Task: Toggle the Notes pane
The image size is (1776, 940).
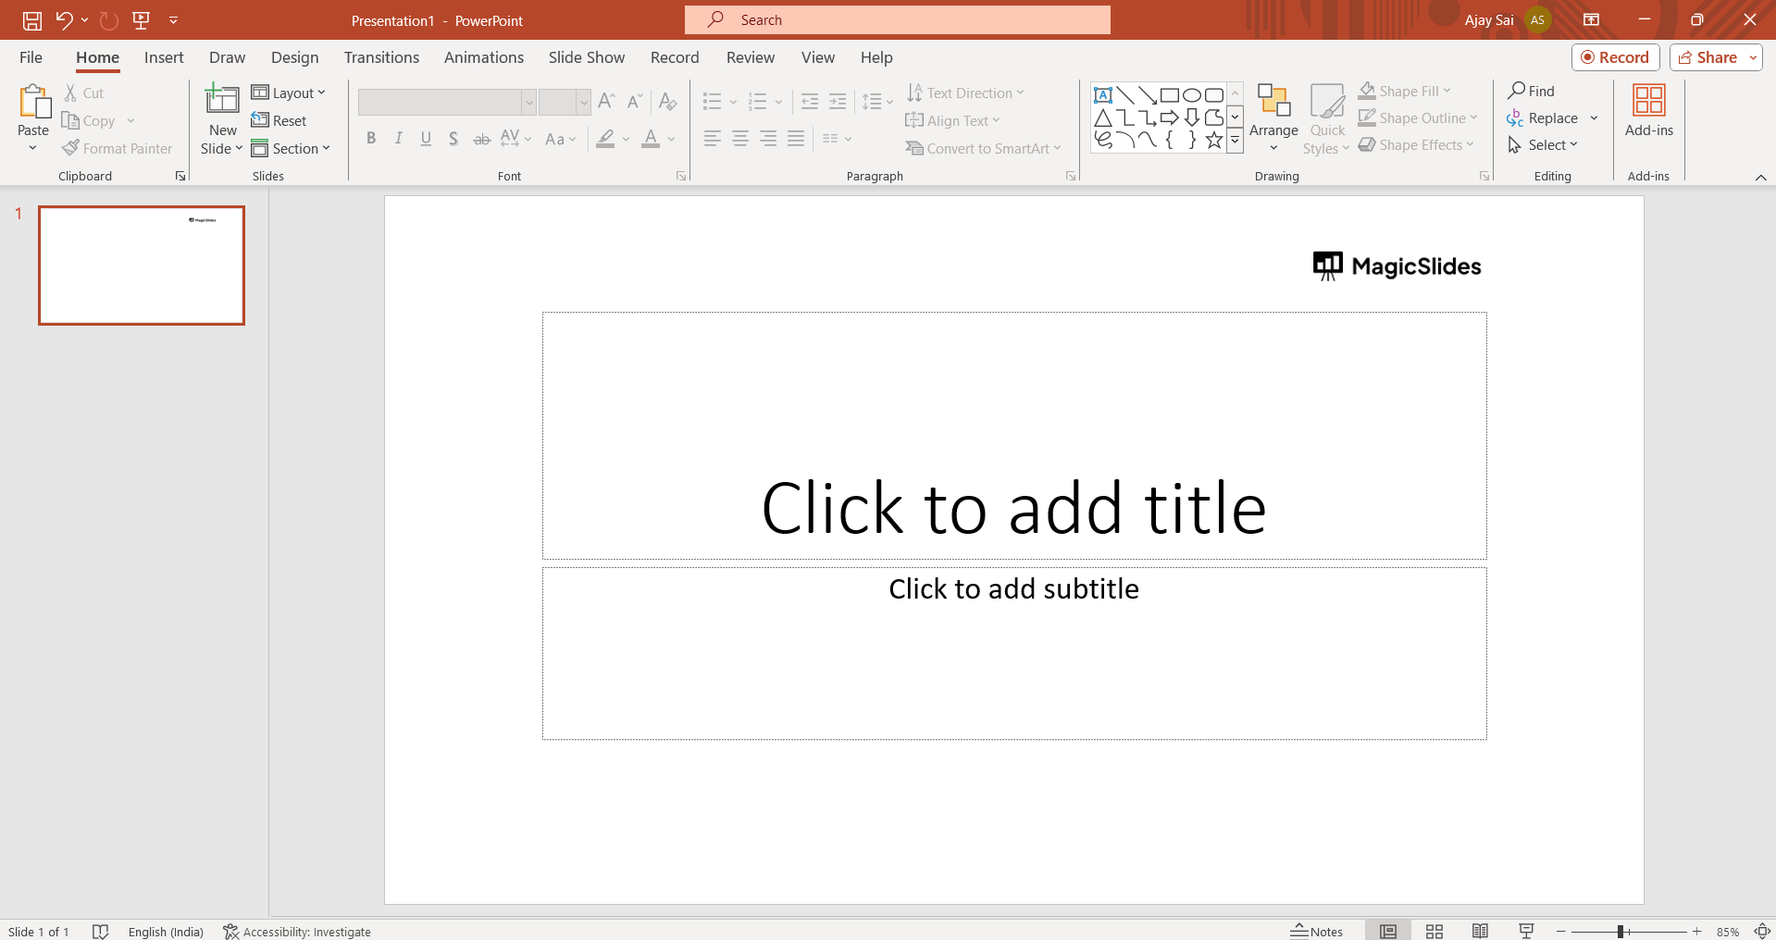Action: 1317,931
